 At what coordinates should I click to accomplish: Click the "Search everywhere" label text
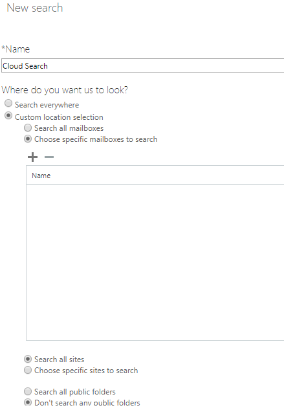coord(47,105)
